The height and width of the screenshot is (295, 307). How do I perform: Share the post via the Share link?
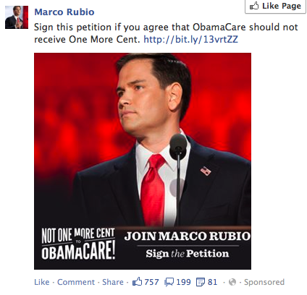tap(113, 282)
